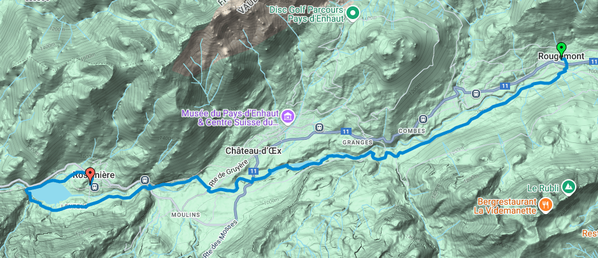598x258 pixels.
Task: Click the Musée du Pays-d'Enhaut text label
Action: (231, 118)
